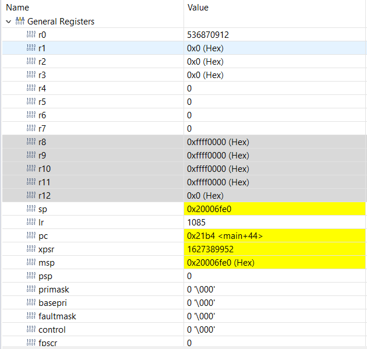Click primask value 0 '\000'

tap(201, 290)
